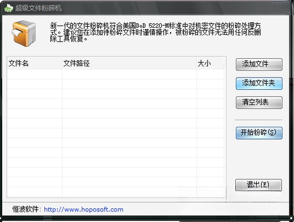Image resolution: width=294 pixels, height=222 pixels.
Task: Open the http://www.hoposoft.com link
Action: point(84,209)
